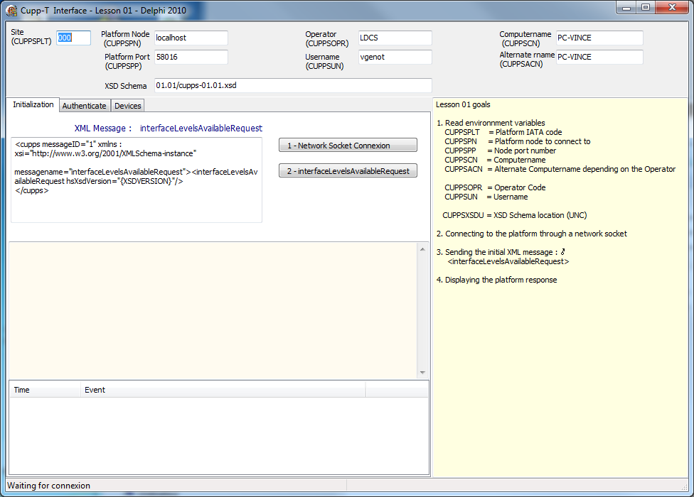This screenshot has width=694, height=497.
Task: Click the Cupp-T application icon in title bar
Action: pos(11,10)
